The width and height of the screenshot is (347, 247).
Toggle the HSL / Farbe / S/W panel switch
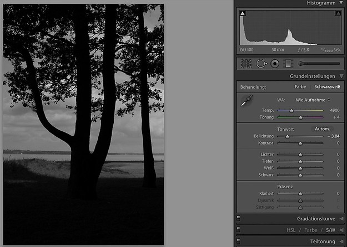tap(238, 229)
